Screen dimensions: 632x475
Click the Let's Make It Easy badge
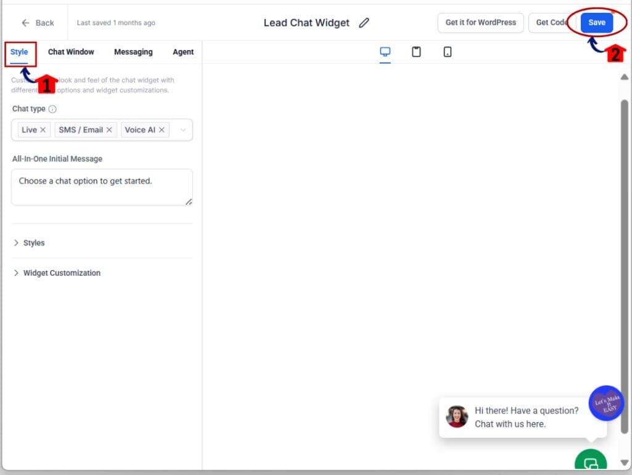coord(606,404)
